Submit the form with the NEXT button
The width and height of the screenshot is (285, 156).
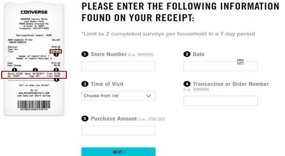pyautogui.click(x=118, y=152)
